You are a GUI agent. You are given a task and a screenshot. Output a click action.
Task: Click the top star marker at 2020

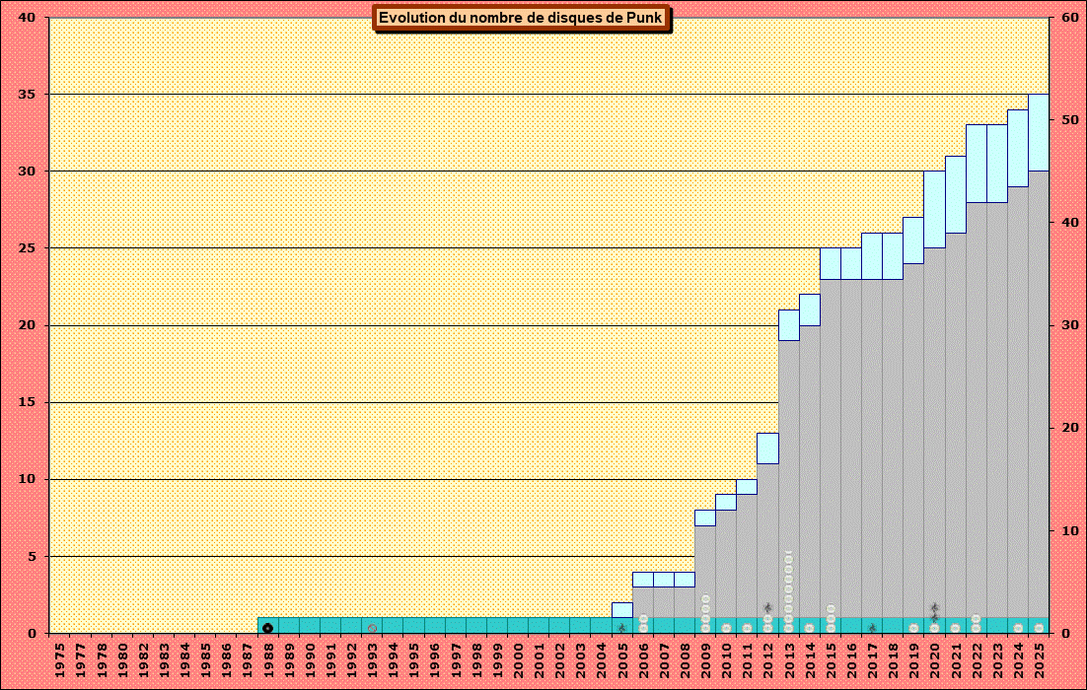point(934,608)
